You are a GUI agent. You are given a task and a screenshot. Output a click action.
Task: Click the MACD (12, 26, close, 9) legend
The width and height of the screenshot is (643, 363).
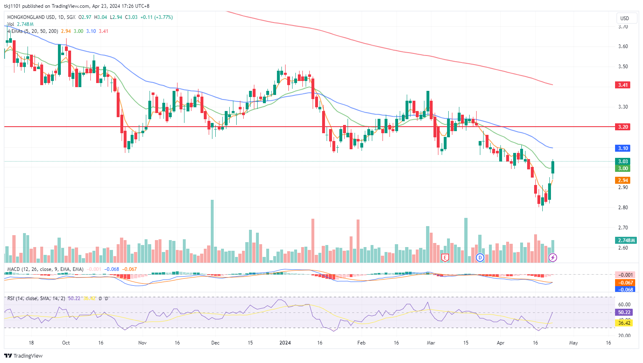(45, 269)
